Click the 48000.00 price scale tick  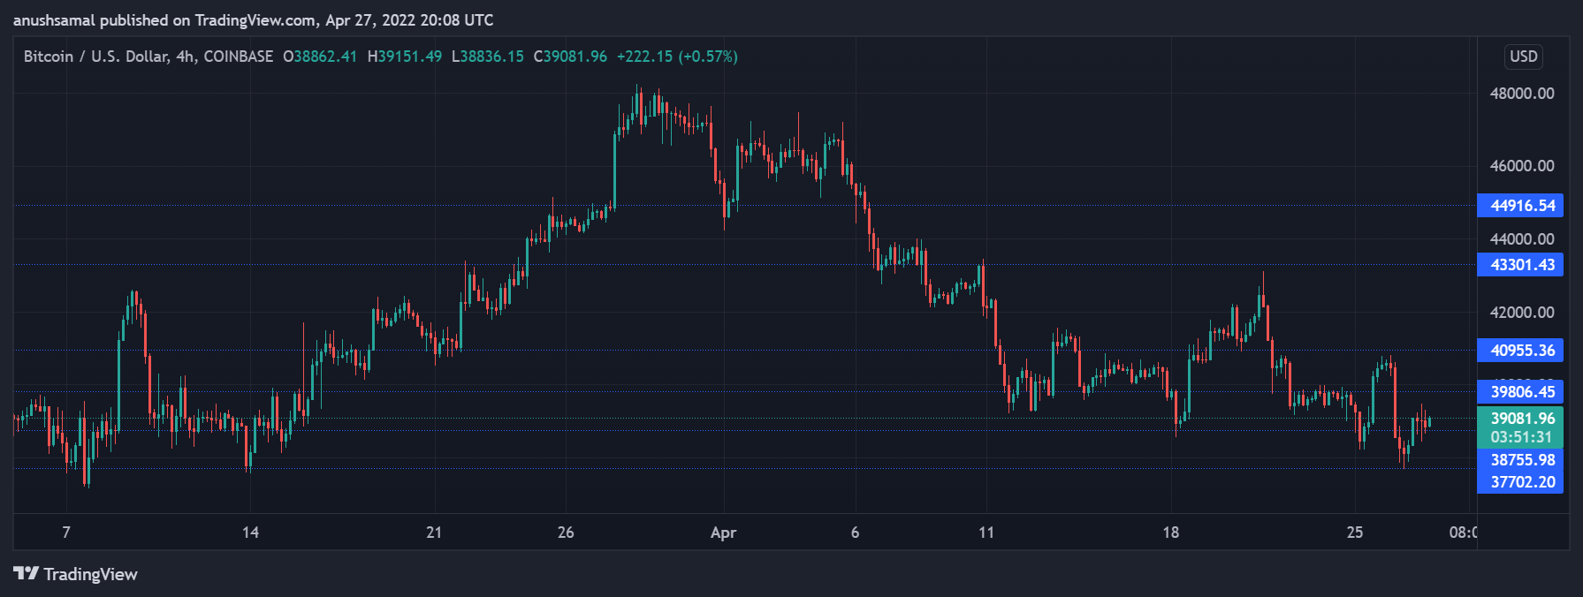pos(1522,94)
